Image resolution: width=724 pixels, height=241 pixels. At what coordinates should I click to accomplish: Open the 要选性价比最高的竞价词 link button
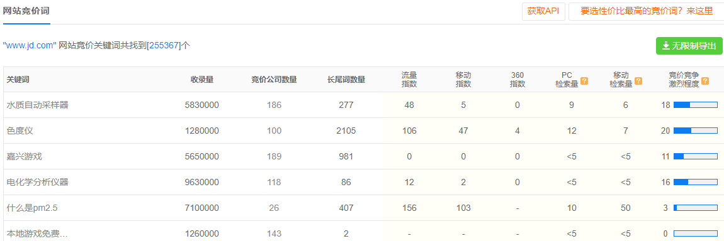tap(646, 11)
